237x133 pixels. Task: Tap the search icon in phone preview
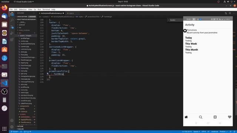[201, 117]
